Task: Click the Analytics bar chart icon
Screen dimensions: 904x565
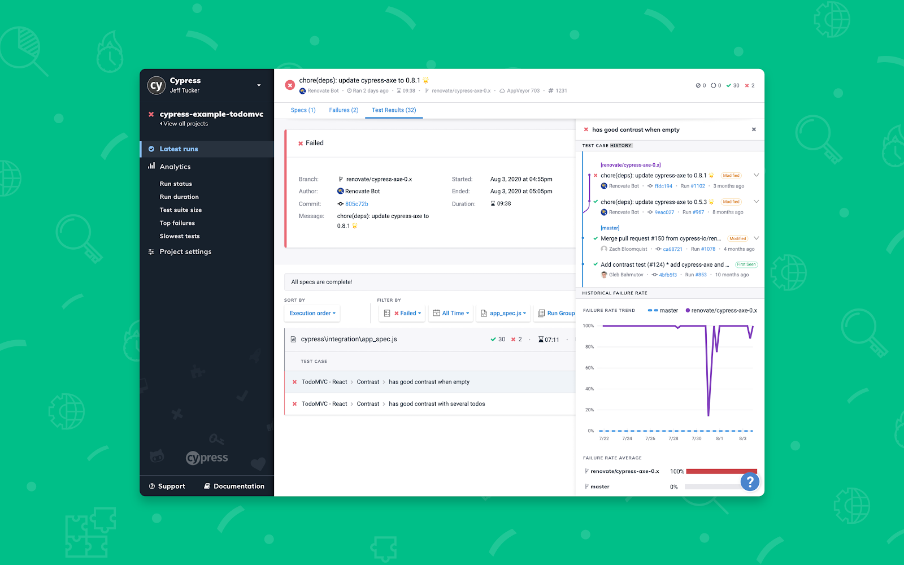Action: tap(151, 166)
